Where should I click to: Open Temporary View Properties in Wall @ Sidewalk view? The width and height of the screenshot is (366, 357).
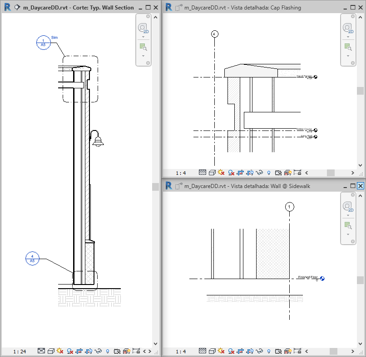pyautogui.click(x=278, y=351)
